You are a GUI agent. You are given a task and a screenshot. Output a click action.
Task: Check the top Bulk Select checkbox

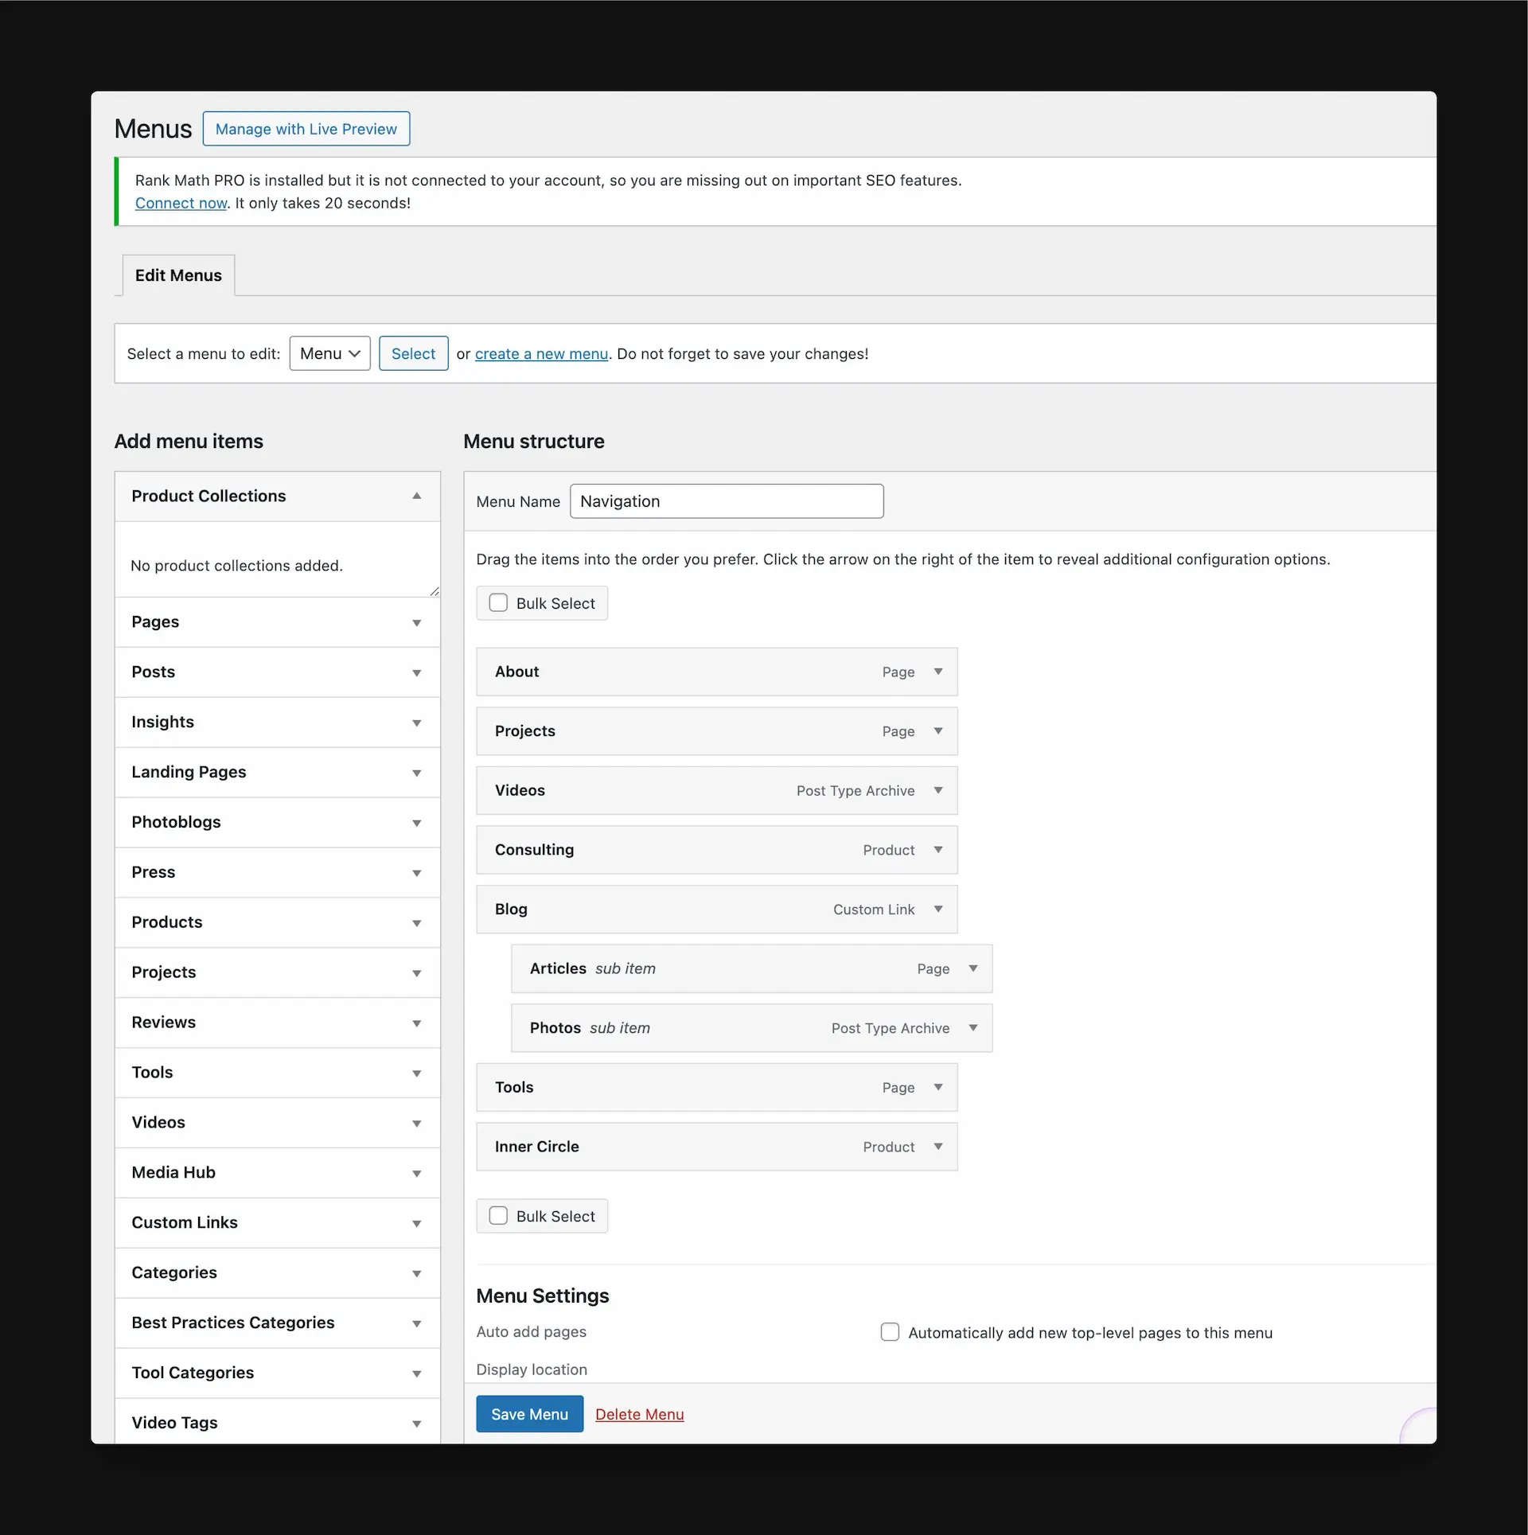[x=498, y=602]
